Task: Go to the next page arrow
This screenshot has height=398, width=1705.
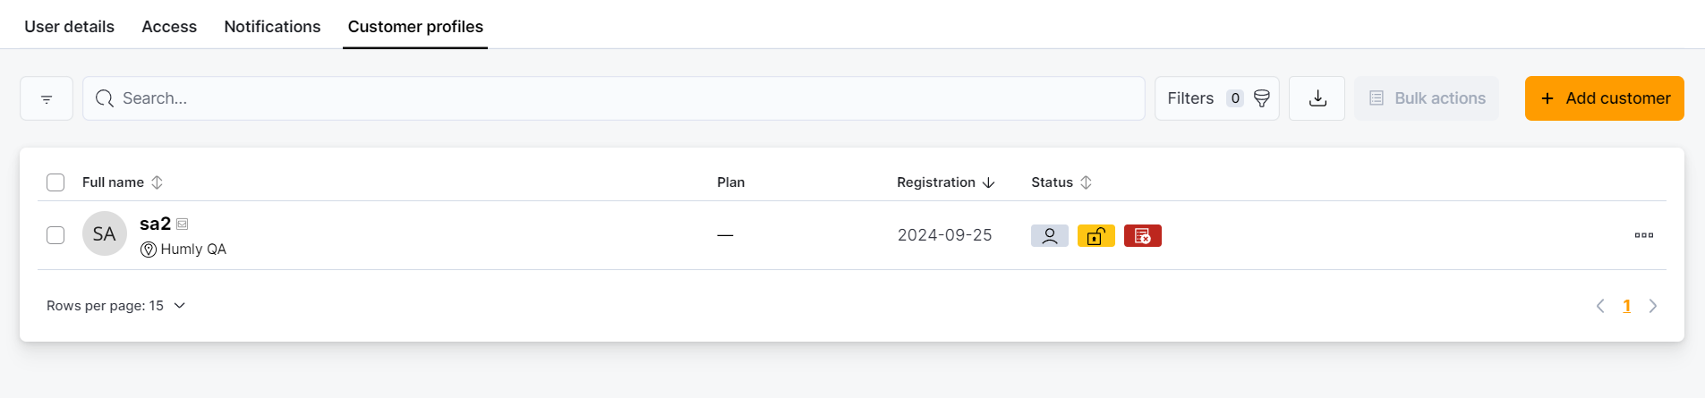Action: click(x=1653, y=306)
